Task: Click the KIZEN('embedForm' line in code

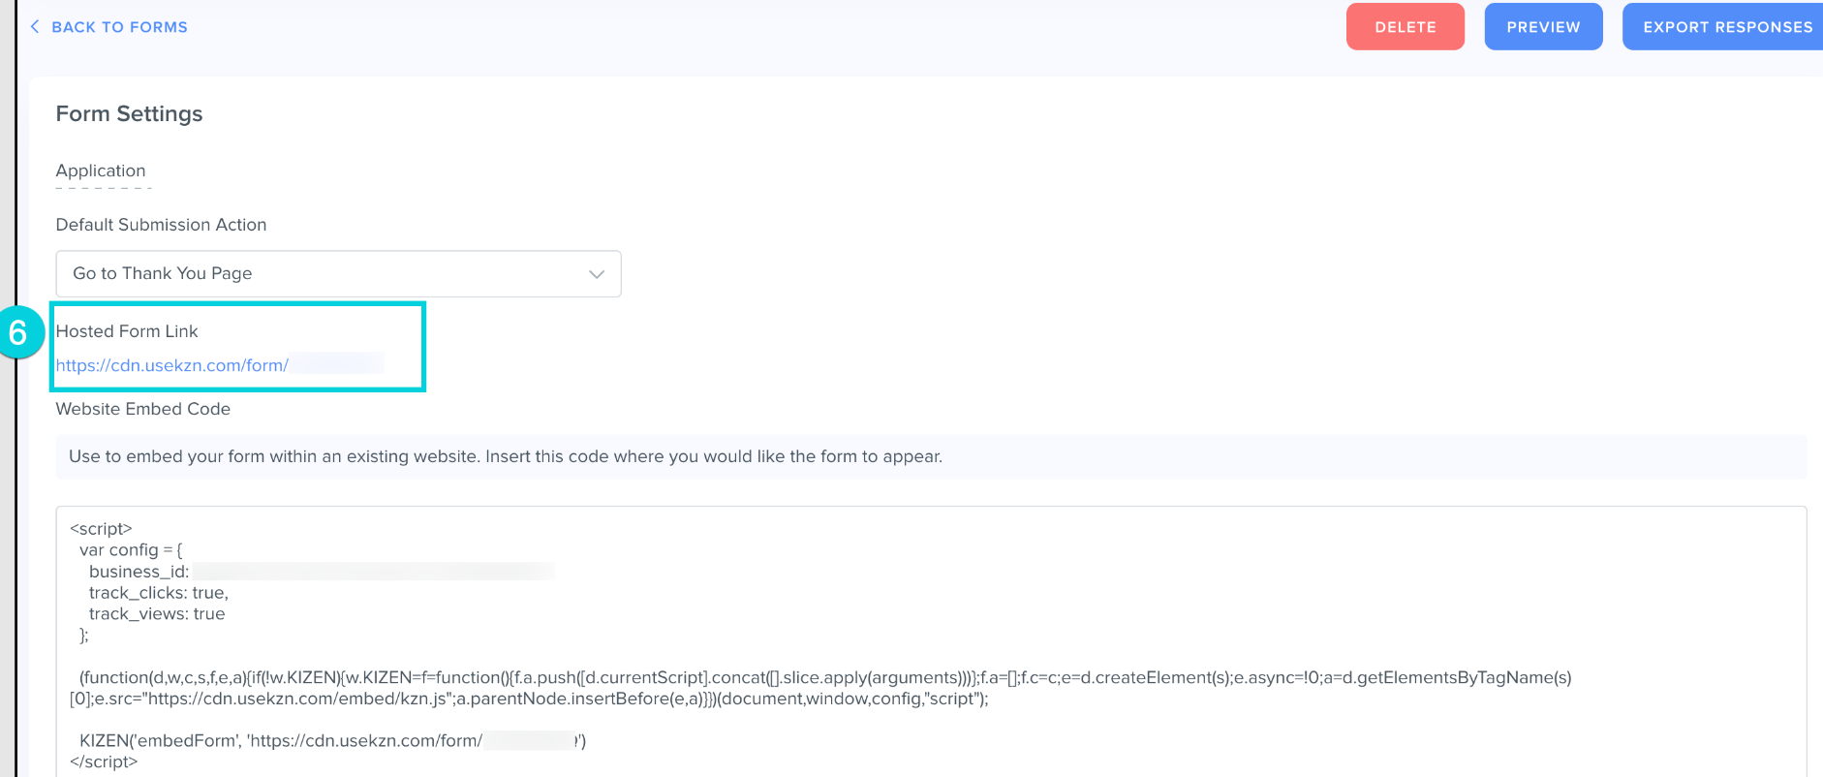Action: [x=332, y=741]
